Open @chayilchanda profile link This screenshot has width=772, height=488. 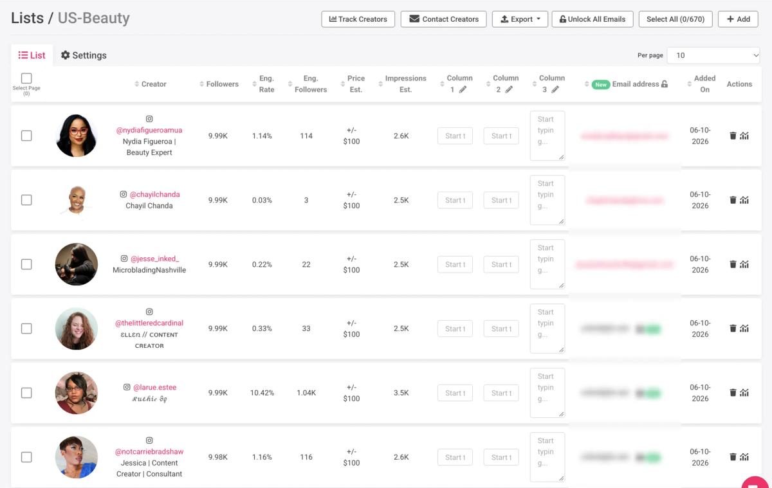[x=155, y=194]
